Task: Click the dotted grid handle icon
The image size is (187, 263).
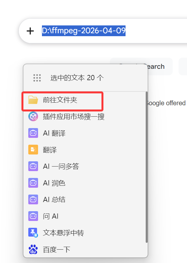Action: pos(37,78)
